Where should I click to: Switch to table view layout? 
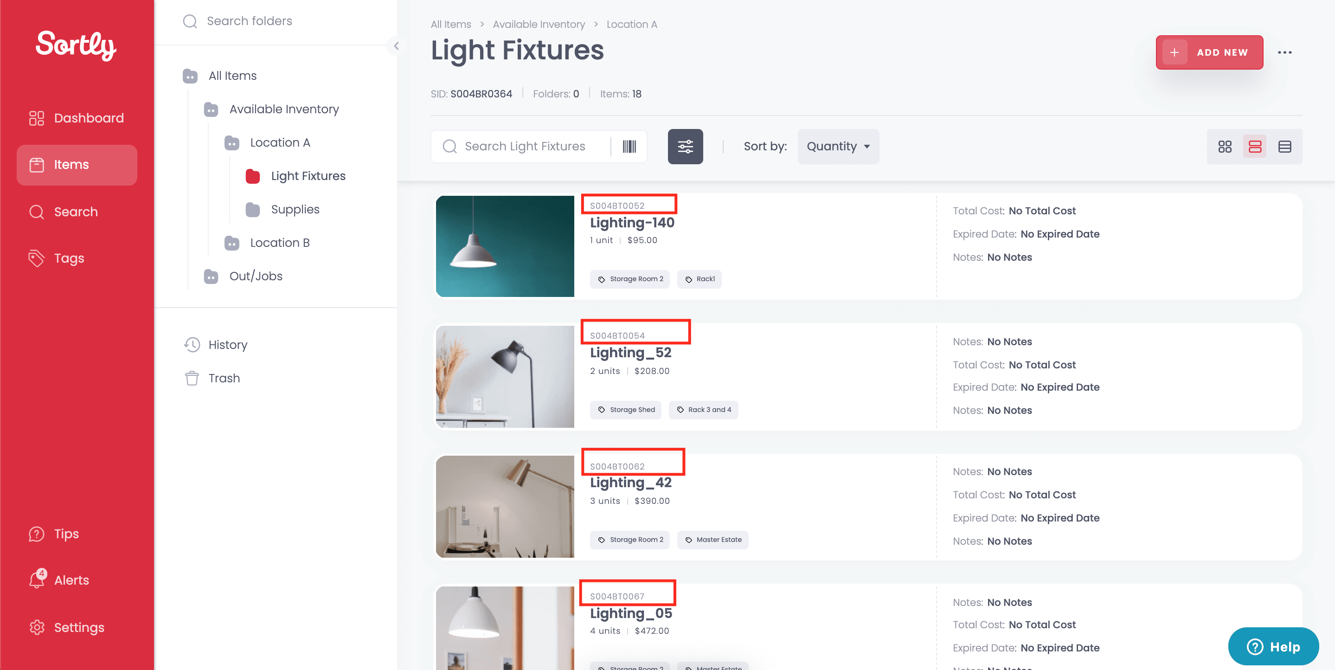1285,147
